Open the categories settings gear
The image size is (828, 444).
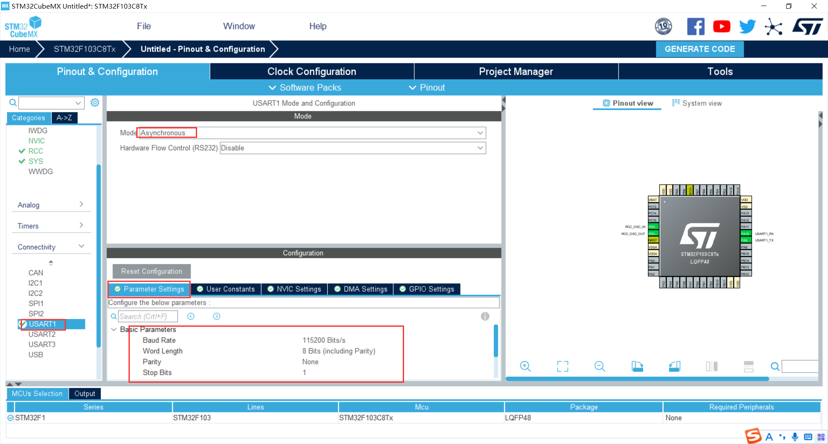tap(95, 103)
